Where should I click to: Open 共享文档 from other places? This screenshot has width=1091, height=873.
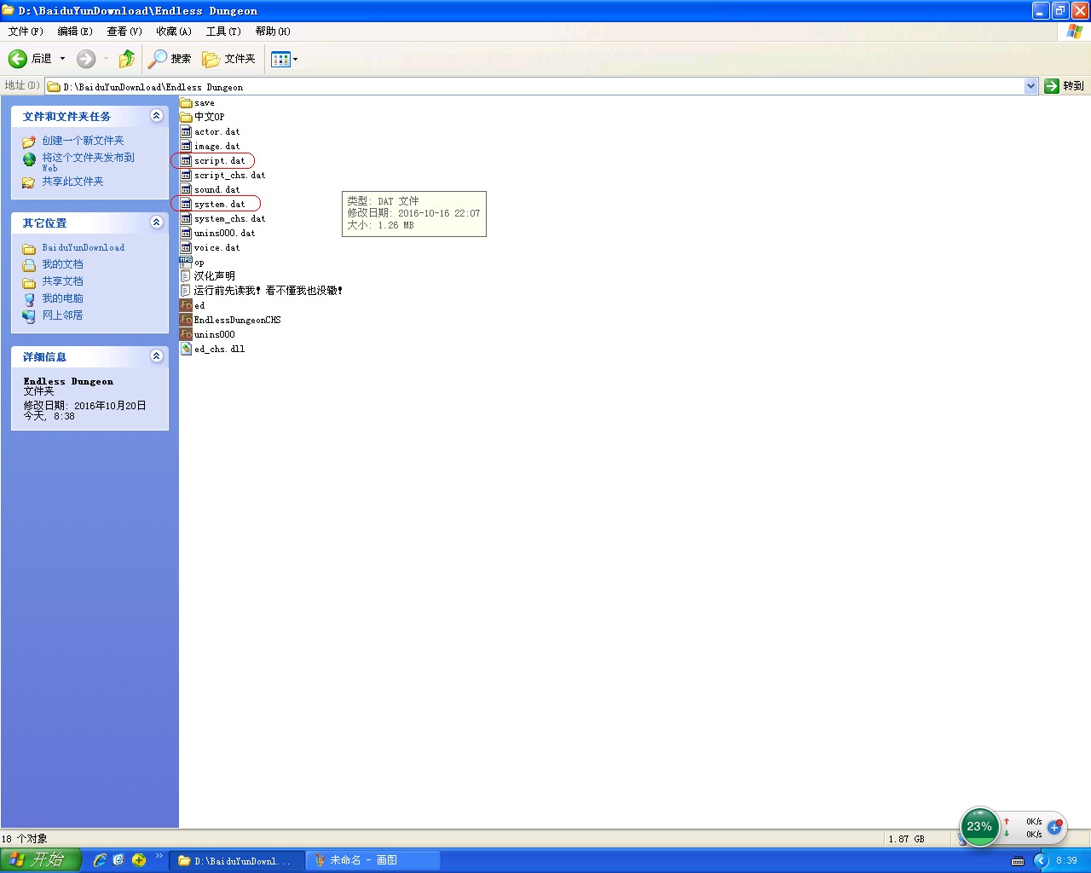62,281
